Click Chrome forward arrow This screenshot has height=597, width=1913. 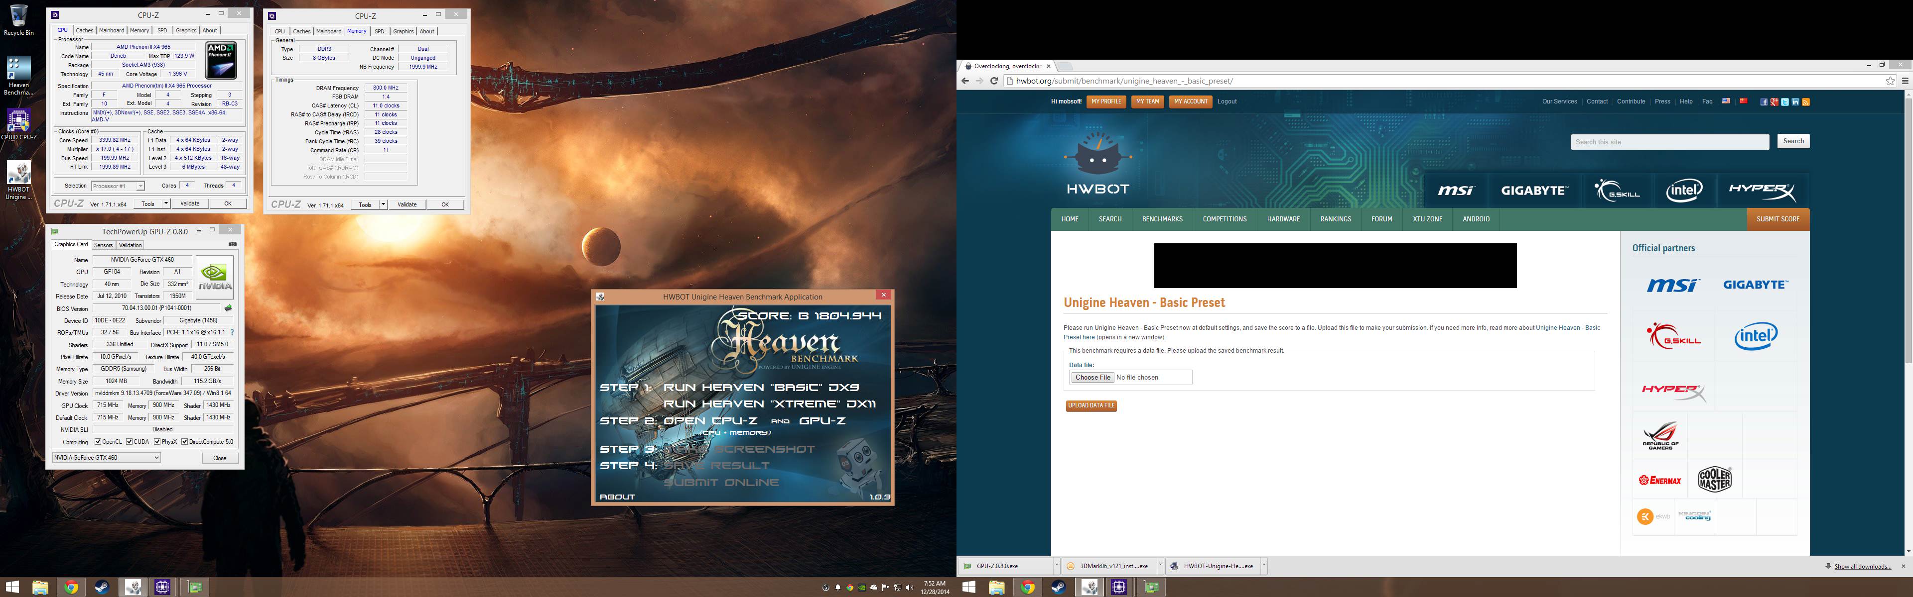click(979, 81)
